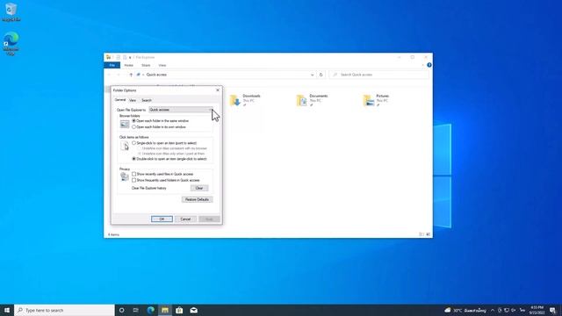The image size is (562, 316).
Task: Click the taskbar 'Type here to search' box
Action: [64, 310]
